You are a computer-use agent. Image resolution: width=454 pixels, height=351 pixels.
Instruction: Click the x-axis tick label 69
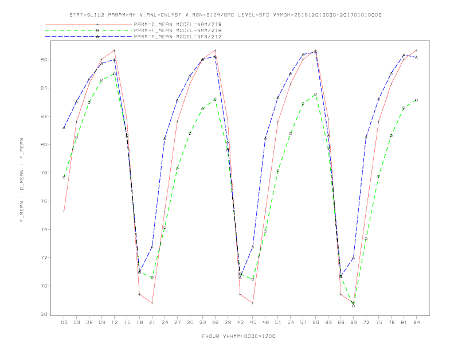354,322
